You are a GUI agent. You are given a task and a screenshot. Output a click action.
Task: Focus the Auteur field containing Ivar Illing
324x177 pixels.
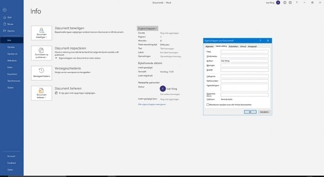(x=244, y=61)
